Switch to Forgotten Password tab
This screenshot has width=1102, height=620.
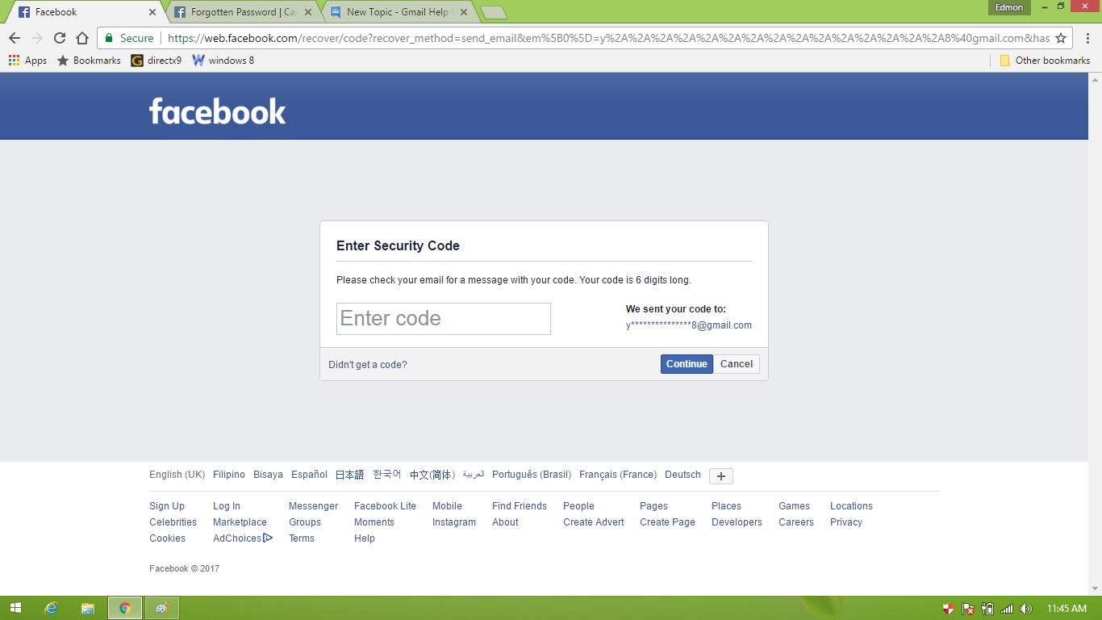[243, 12]
